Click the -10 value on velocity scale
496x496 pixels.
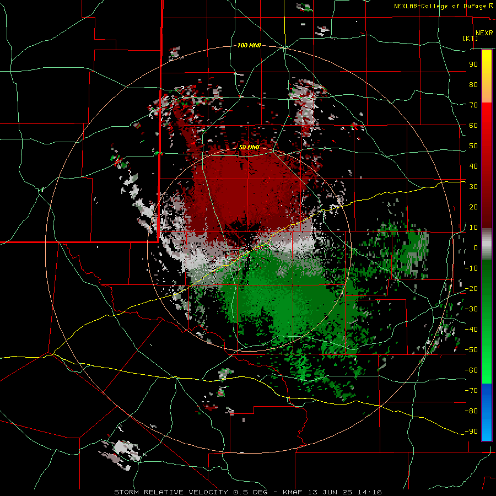tap(471, 268)
